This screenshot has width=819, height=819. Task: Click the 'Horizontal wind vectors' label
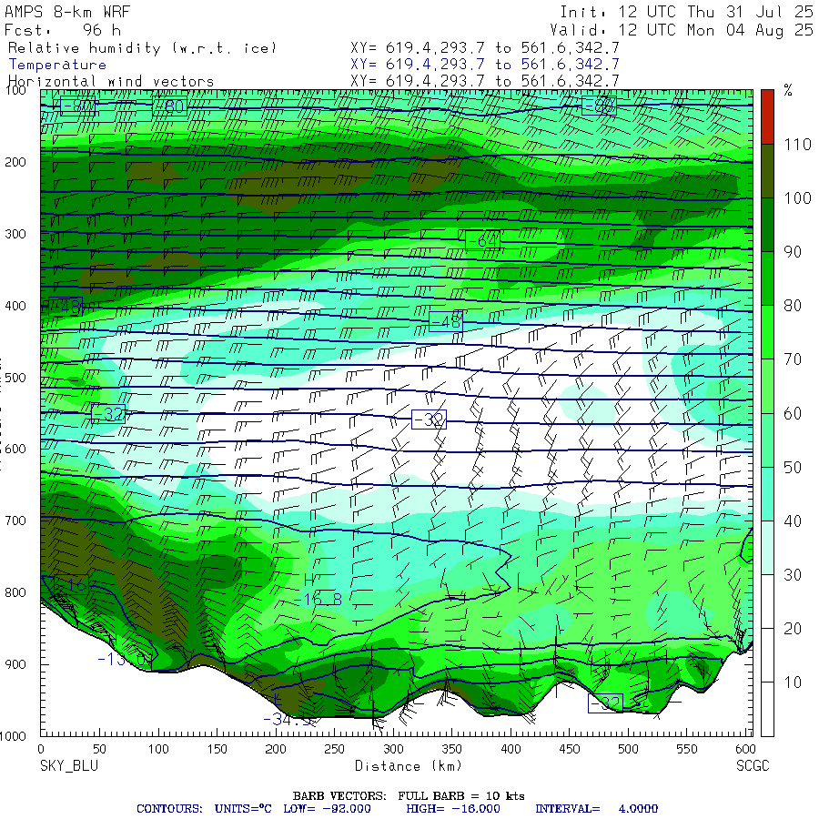[x=111, y=82]
